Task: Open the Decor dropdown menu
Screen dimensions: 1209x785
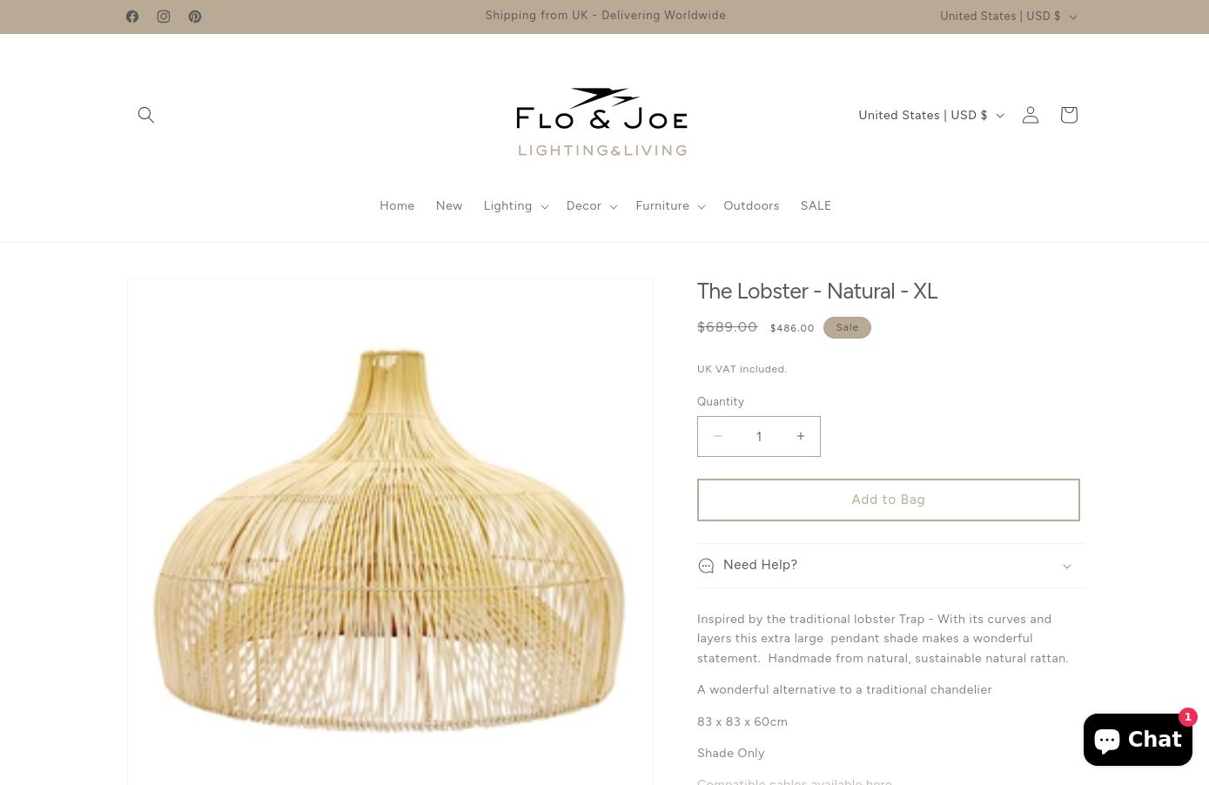Action: [591, 206]
